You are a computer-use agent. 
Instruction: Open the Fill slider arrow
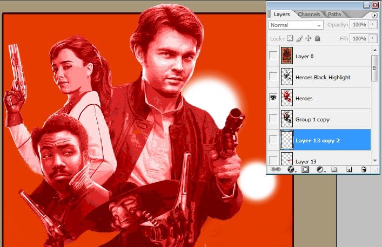372,38
